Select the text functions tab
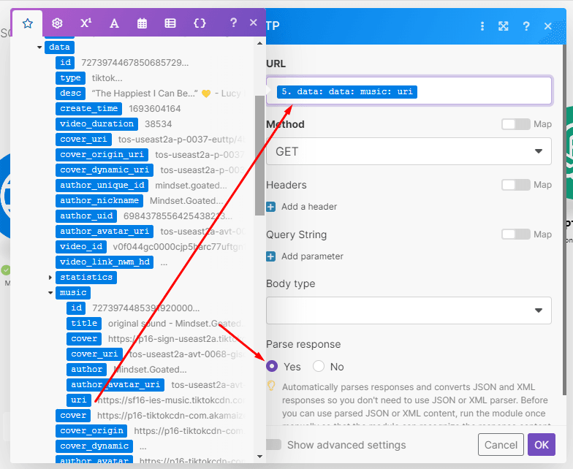This screenshot has height=469, width=573. tap(114, 23)
